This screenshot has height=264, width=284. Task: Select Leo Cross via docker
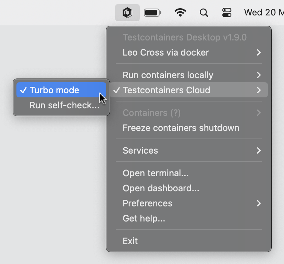[166, 52]
